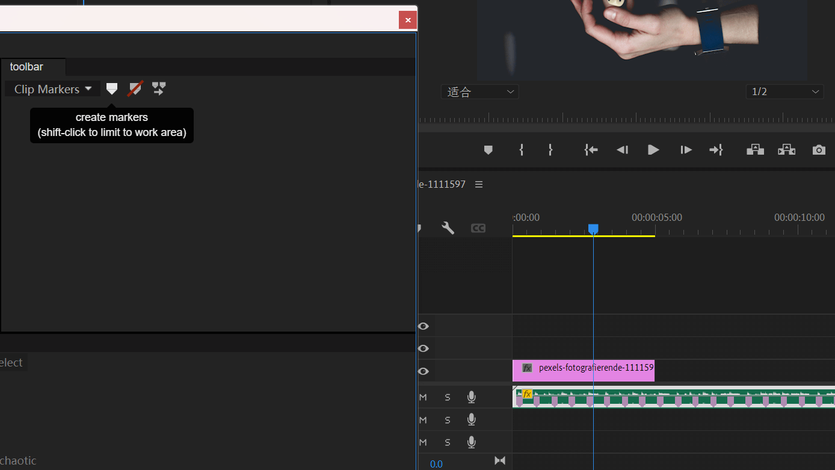Open the Clip Markers dropdown

(x=53, y=89)
